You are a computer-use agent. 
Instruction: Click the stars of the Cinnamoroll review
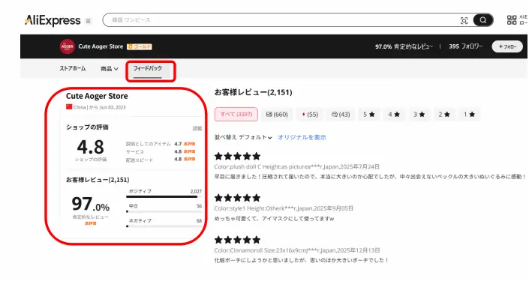pyautogui.click(x=238, y=240)
